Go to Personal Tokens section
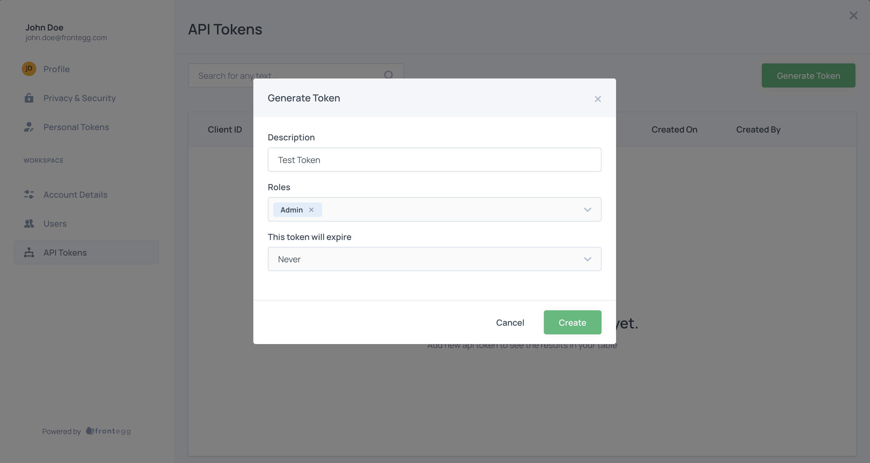This screenshot has height=463, width=870. coord(76,127)
